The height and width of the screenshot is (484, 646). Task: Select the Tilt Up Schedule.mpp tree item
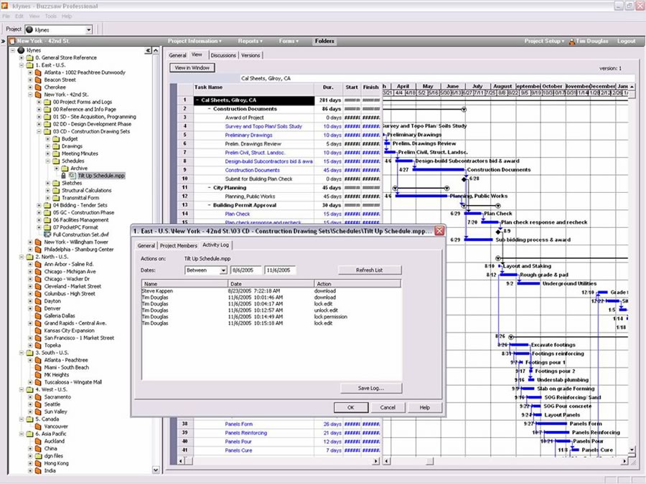pyautogui.click(x=101, y=176)
